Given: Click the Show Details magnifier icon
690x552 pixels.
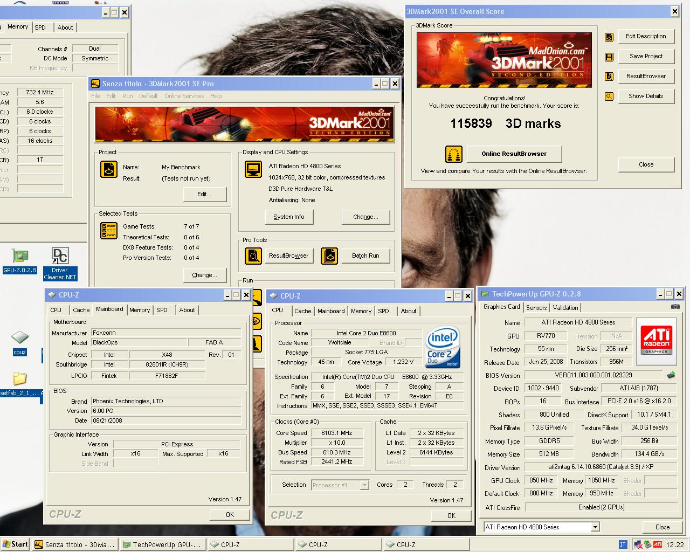Looking at the screenshot, I should [609, 96].
